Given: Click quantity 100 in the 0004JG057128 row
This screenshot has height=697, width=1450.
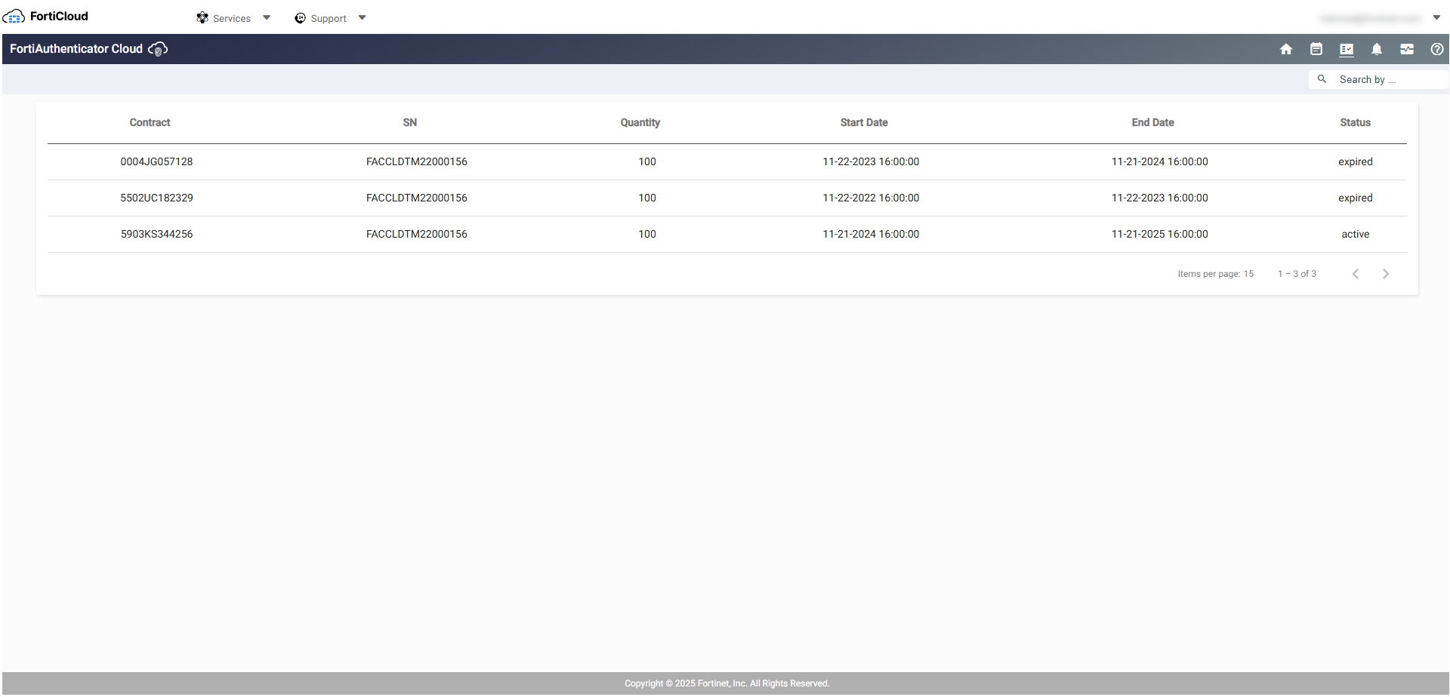Looking at the screenshot, I should point(647,161).
